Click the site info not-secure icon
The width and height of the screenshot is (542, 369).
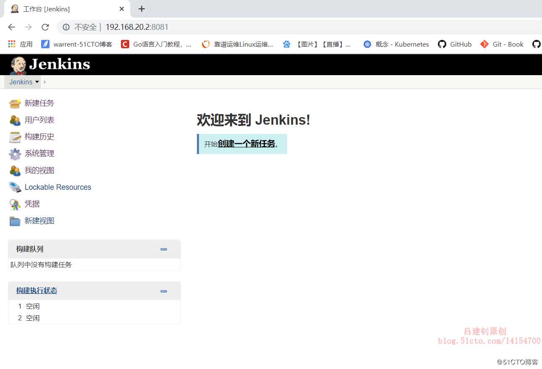(x=66, y=27)
